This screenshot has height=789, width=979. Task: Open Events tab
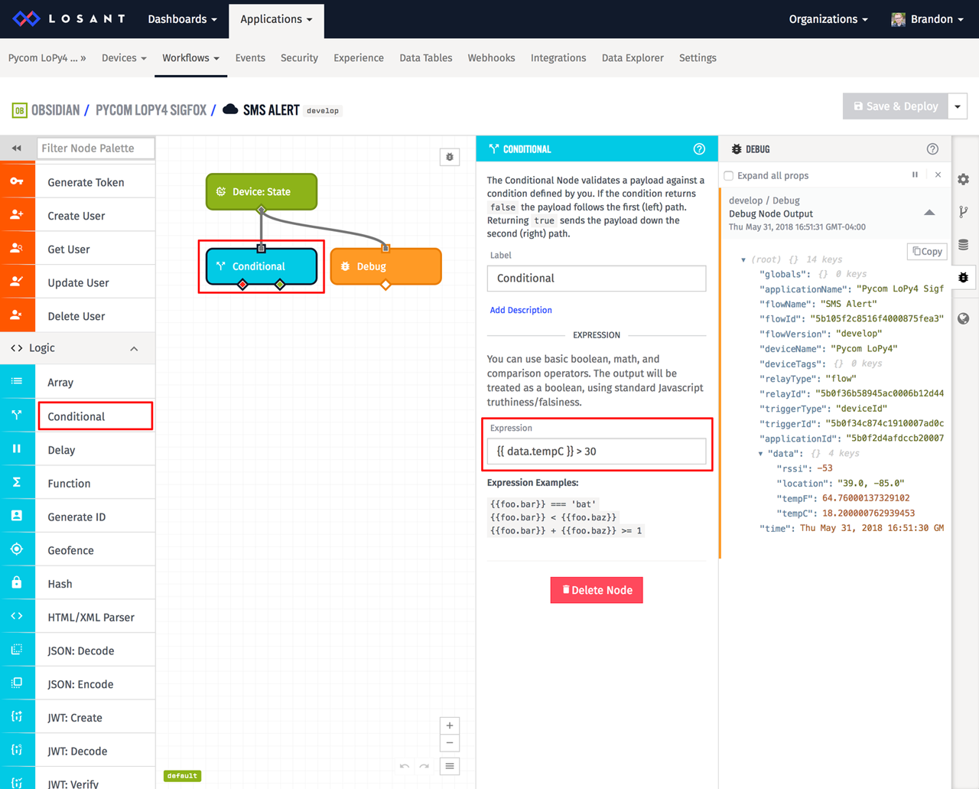[250, 58]
